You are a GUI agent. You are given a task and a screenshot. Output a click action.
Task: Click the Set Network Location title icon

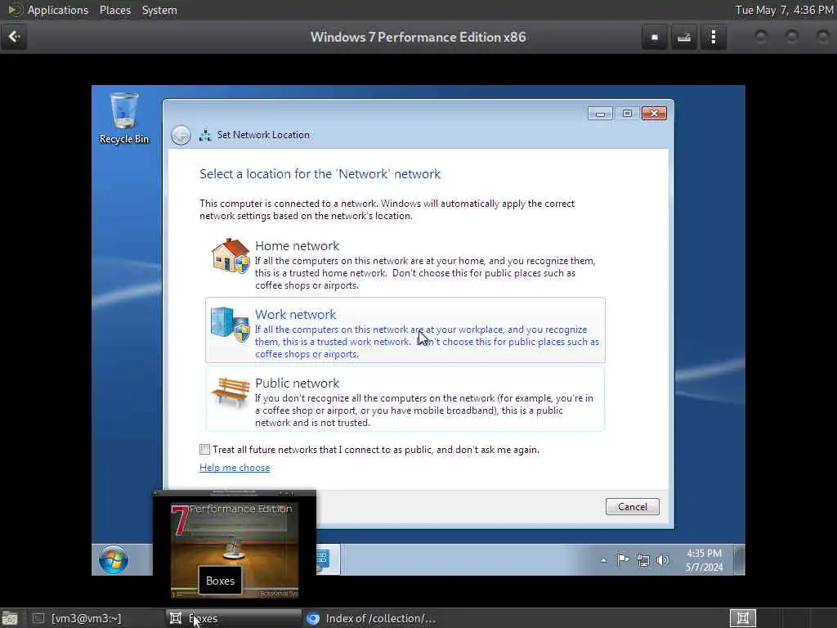pyautogui.click(x=205, y=135)
